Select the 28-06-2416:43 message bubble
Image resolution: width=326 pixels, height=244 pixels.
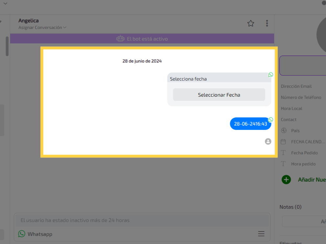coord(250,124)
